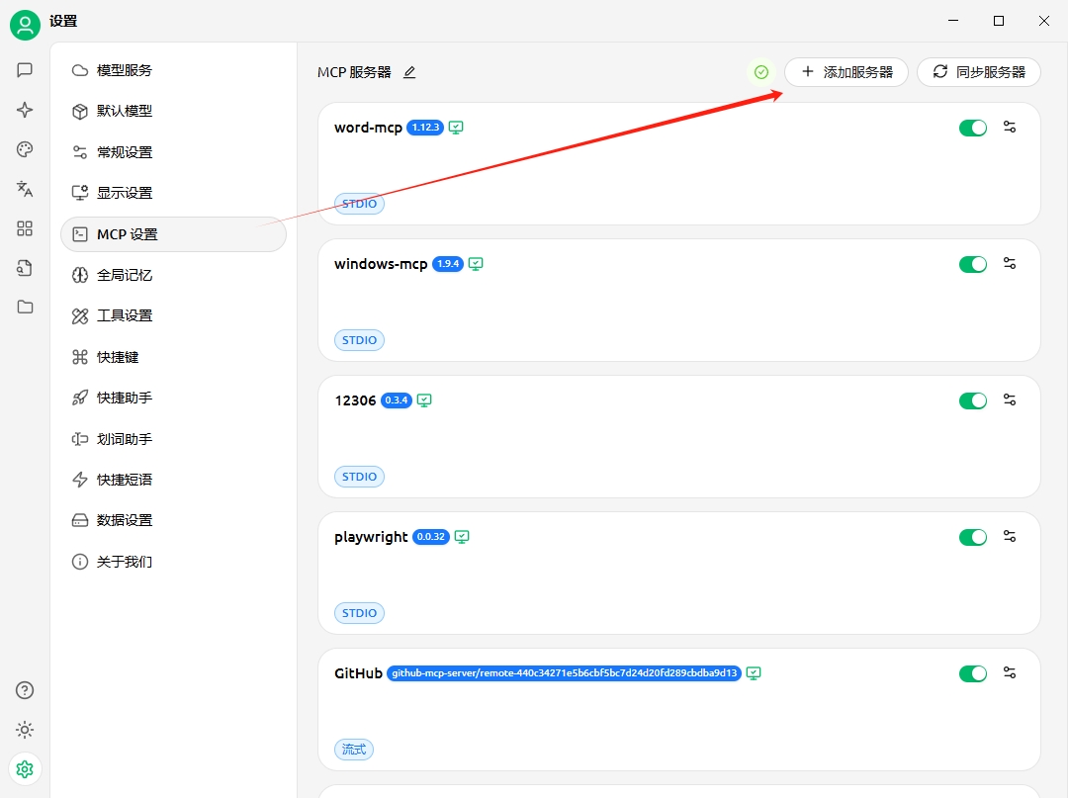Viewport: 1068px width, 798px height.
Task: Click the word-mcp version badge 1.12.3
Action: pyautogui.click(x=425, y=128)
